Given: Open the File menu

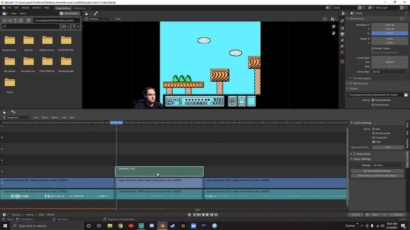Looking at the screenshot, I should click(10, 8).
